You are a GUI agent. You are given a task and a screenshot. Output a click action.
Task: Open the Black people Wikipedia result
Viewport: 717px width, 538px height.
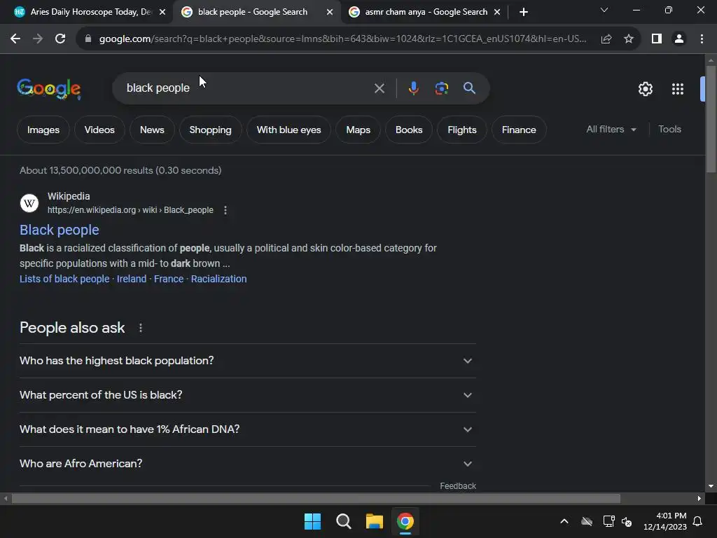tap(59, 230)
